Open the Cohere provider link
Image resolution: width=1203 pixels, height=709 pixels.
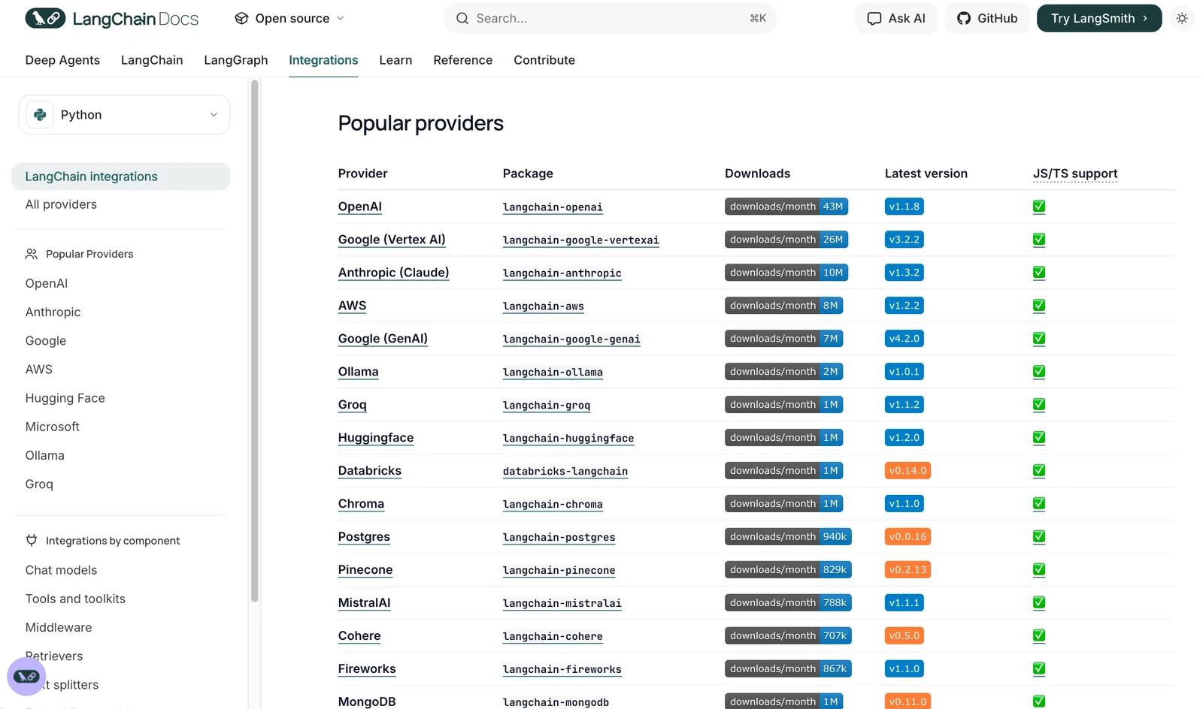(359, 636)
